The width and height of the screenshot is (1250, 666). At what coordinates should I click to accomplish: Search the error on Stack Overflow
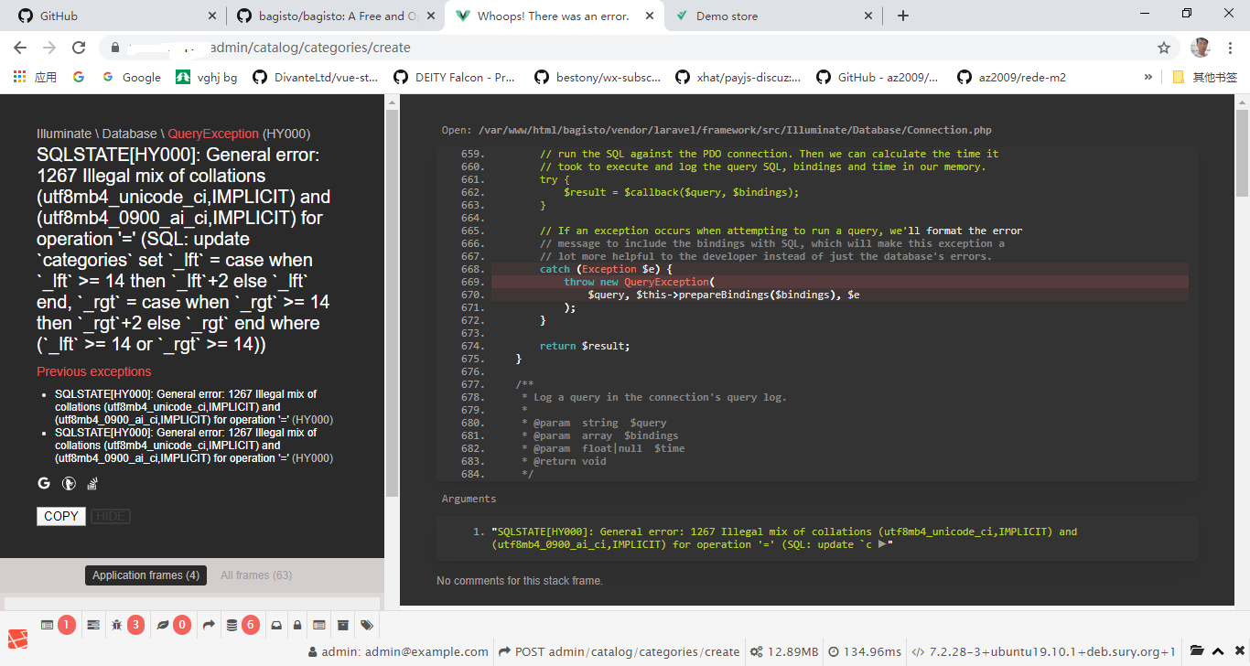(x=92, y=483)
